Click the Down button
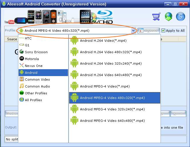 tap(178, 114)
